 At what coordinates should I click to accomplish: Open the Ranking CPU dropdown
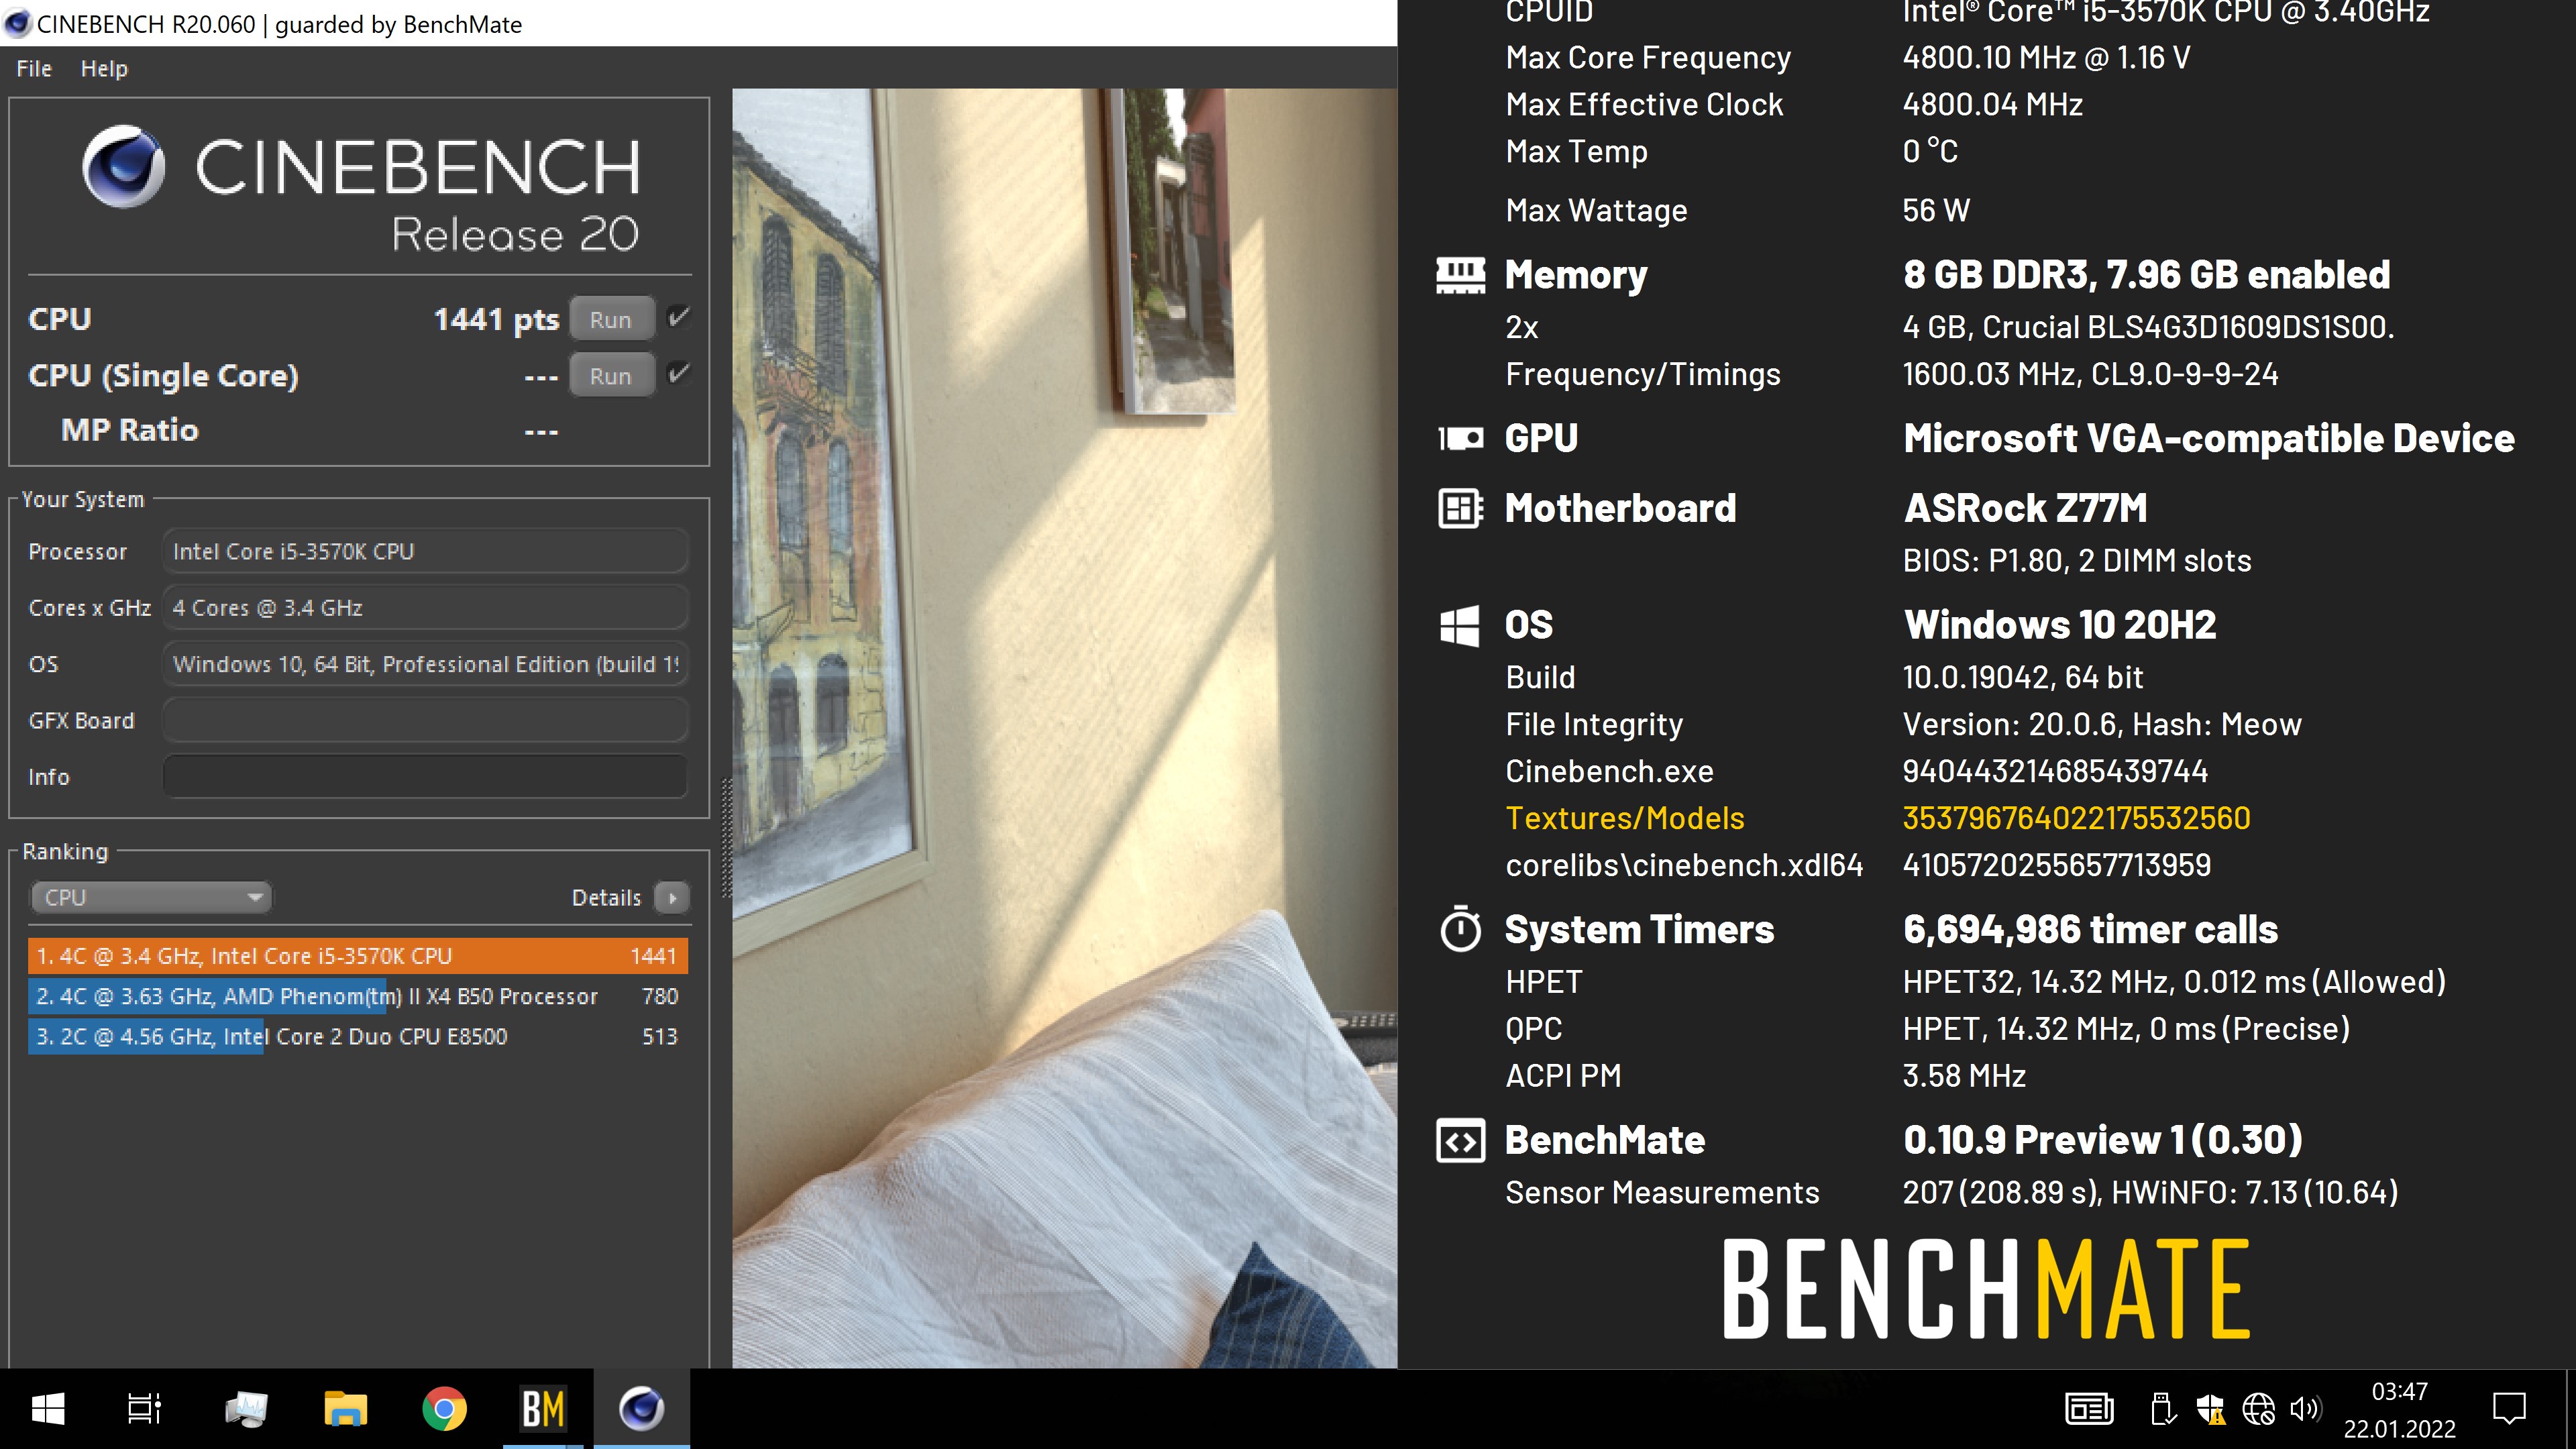[x=150, y=897]
